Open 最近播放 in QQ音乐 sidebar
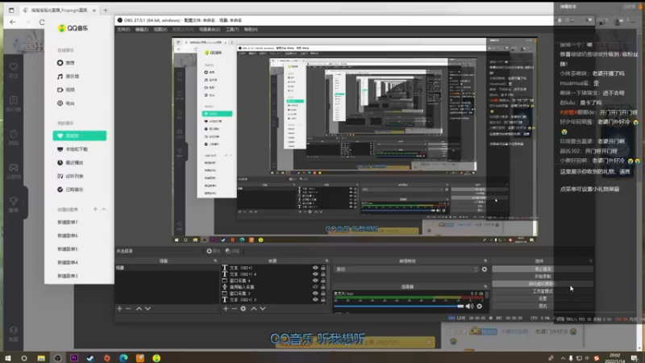Image resolution: width=645 pixels, height=363 pixels. click(x=70, y=163)
